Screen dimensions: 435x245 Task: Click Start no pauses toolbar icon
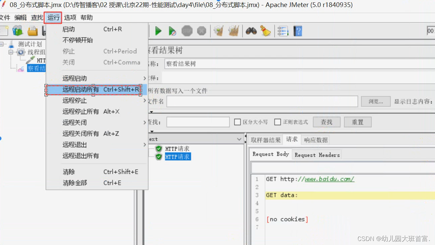[172, 31]
